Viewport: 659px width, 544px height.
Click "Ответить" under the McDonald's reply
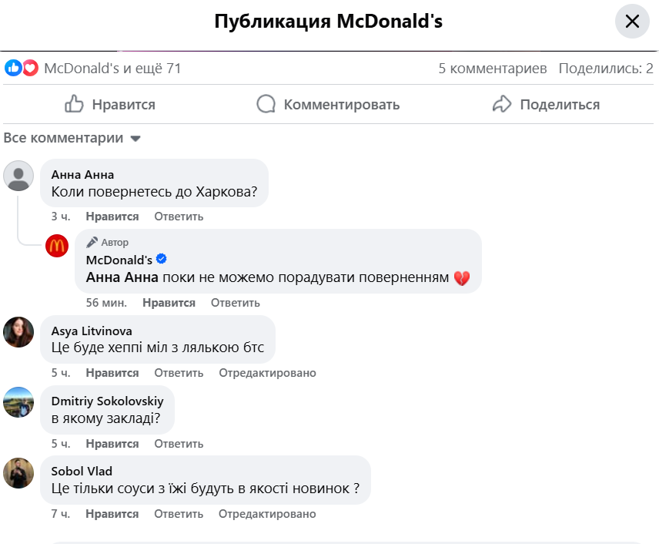click(x=236, y=303)
